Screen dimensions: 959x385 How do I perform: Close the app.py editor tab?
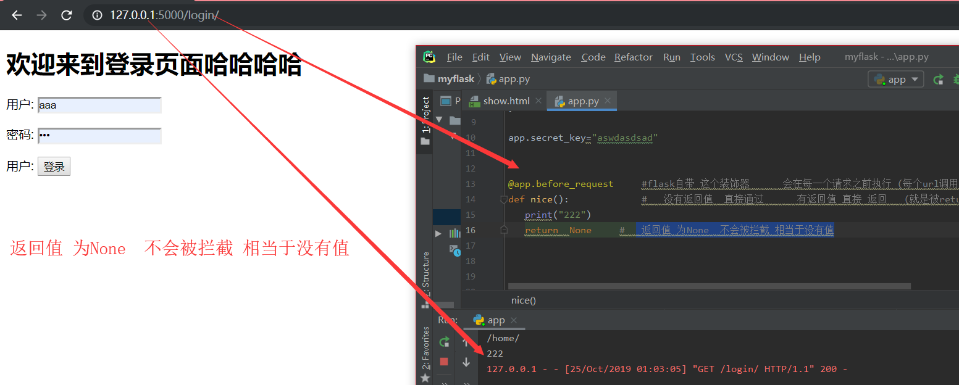[608, 101]
